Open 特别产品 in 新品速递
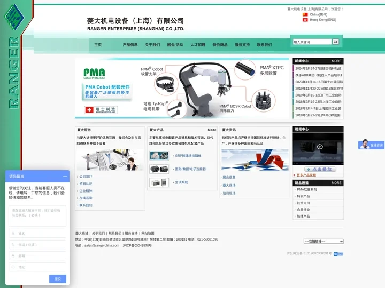 point(303,196)
